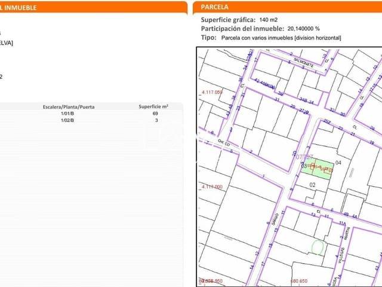
Task: Click parcel '02' on the map
Action: point(312,185)
